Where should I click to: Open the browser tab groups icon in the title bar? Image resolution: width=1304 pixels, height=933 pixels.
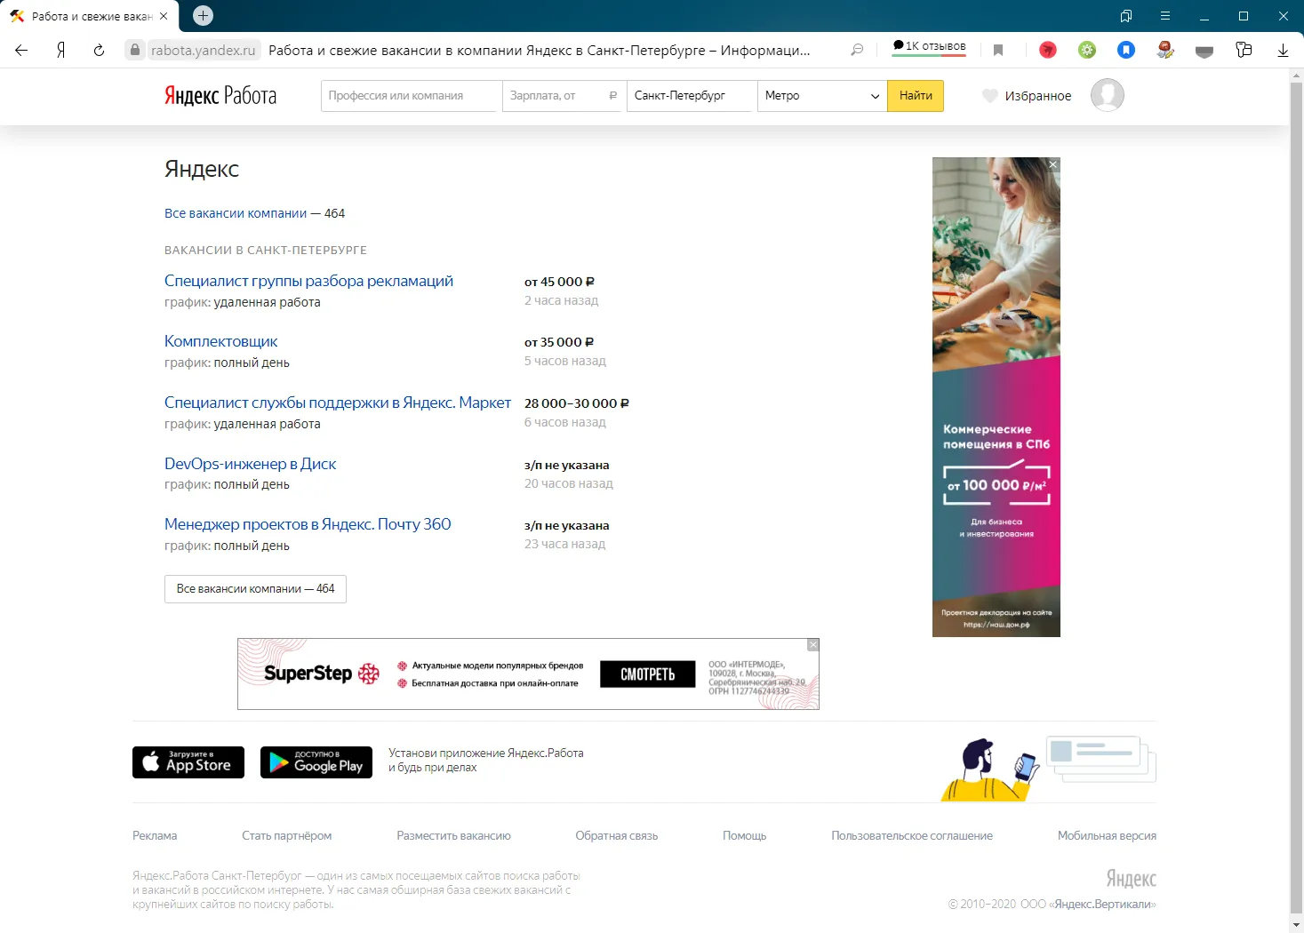point(1126,16)
